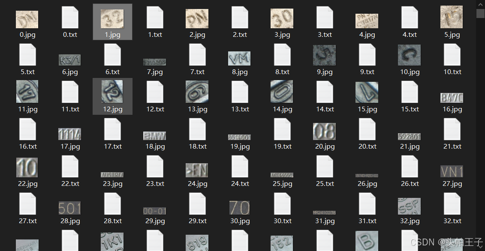Select the 27.txt file icon
The height and width of the screenshot is (251, 485).
click(27, 204)
